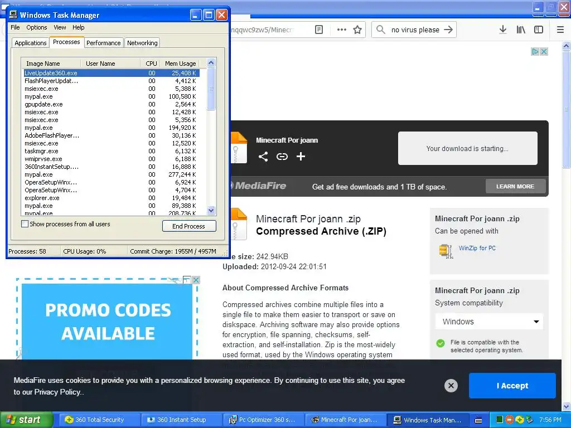Open Task Manager View menu
Viewport: 571px width, 428px height.
60,27
